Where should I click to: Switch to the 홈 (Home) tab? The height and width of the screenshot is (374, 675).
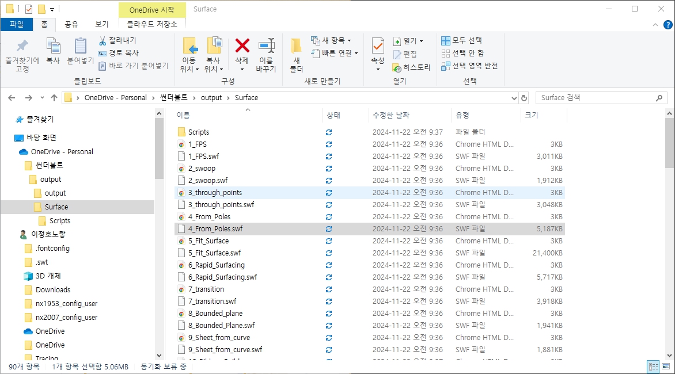[44, 25]
